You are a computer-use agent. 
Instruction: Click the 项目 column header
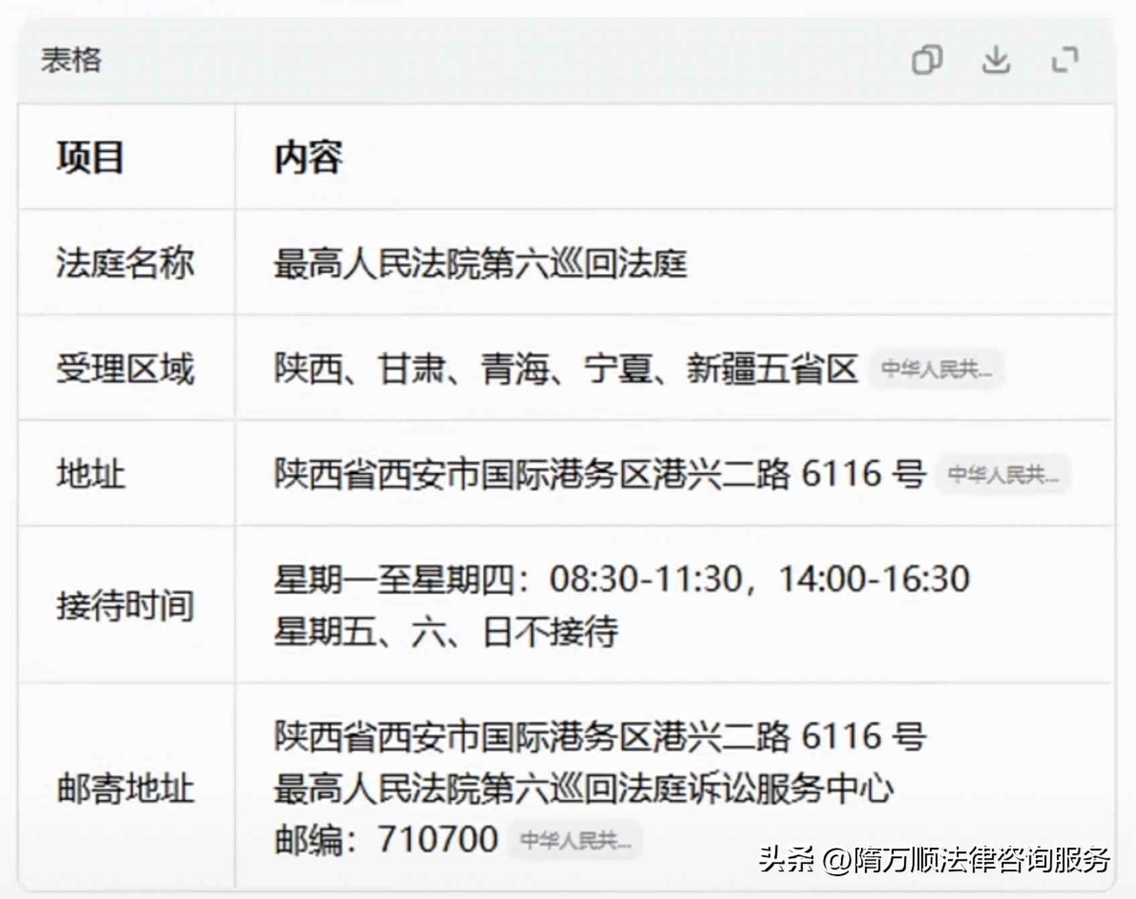point(91,158)
